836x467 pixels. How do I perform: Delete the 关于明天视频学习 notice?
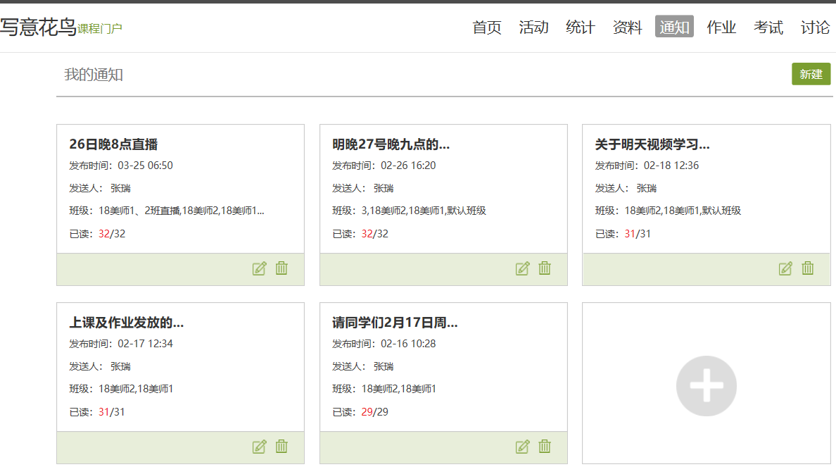click(x=808, y=268)
